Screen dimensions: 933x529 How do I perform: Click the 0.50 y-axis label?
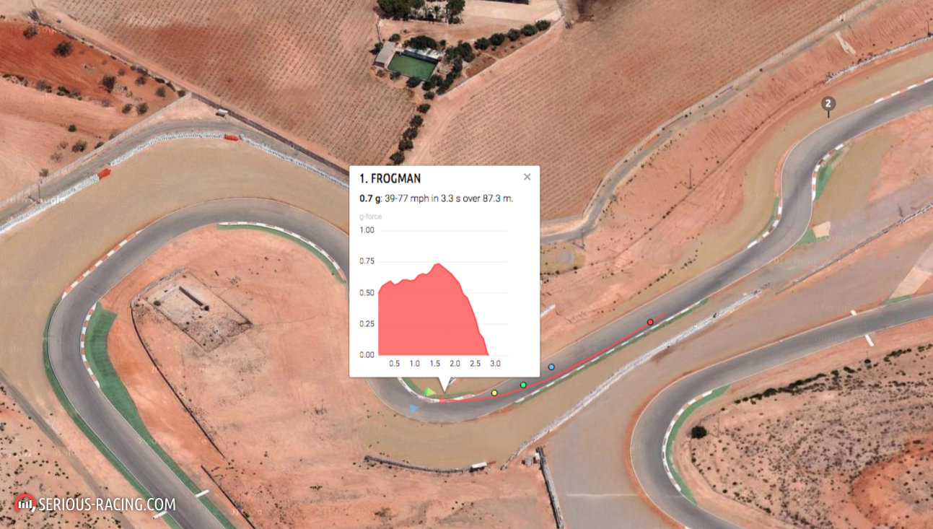367,293
